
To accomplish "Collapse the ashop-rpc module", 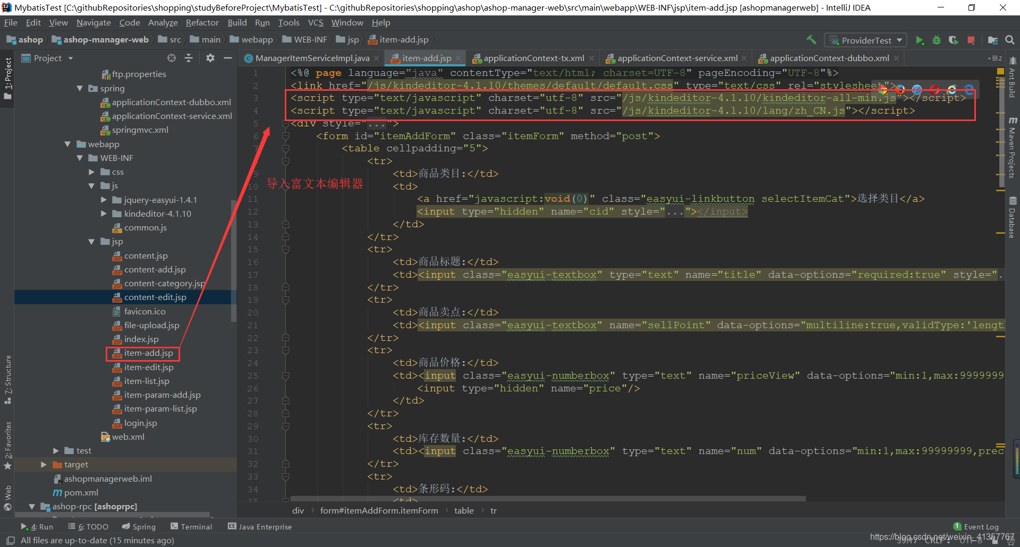I will pyautogui.click(x=32, y=507).
